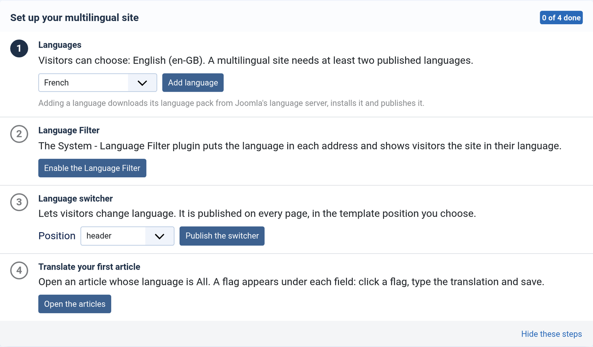
Task: Click step 2 circle icon for Language Filter
Action: click(x=19, y=134)
